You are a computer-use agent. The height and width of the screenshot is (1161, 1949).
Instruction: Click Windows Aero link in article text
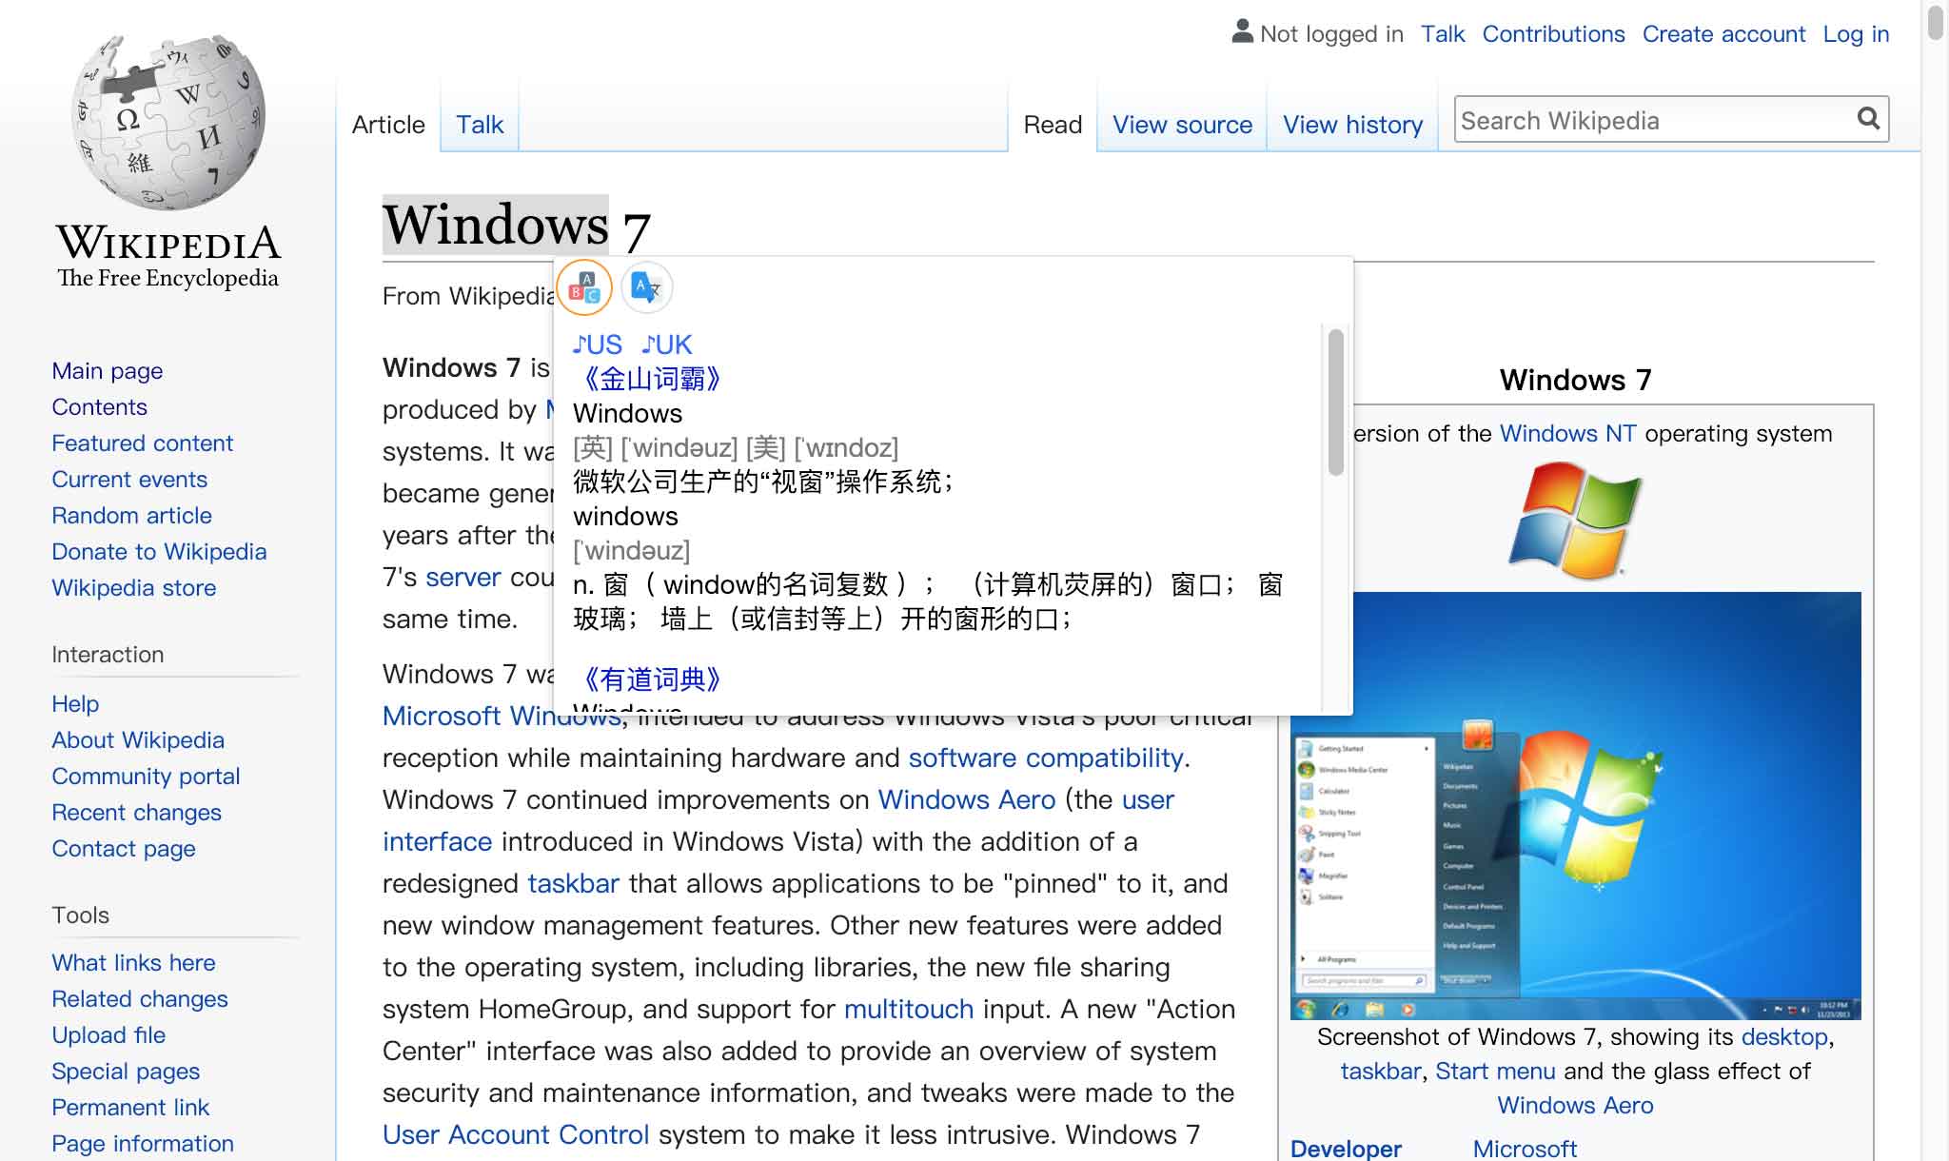(x=966, y=800)
